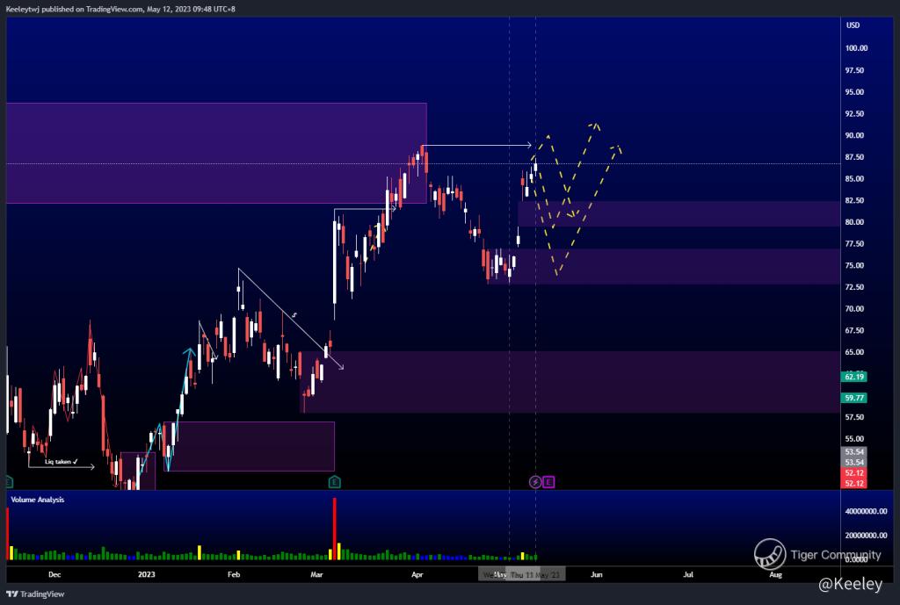Viewport: 900px width, 605px height.
Task: Click the Dec label on time axis
Action: click(54, 574)
